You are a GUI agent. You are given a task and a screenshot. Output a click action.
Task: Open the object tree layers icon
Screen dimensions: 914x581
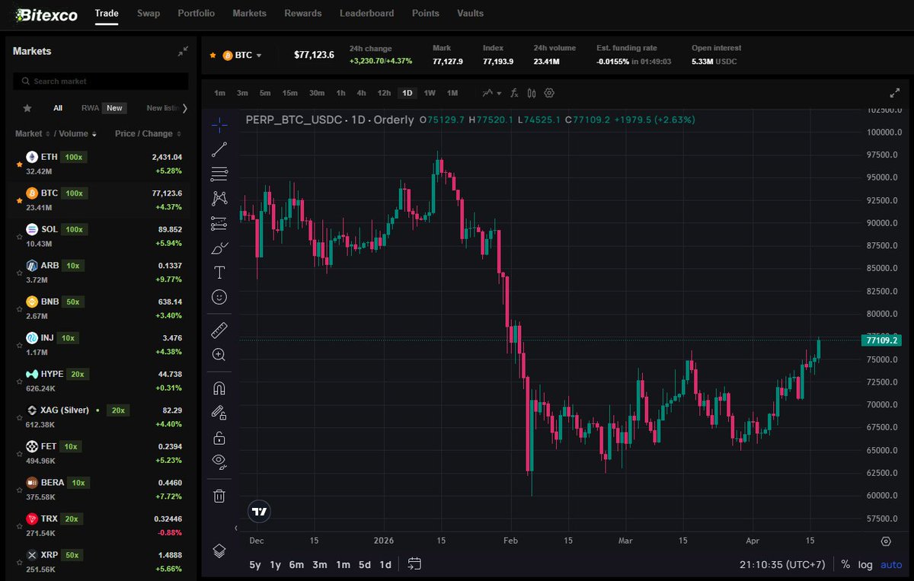point(219,551)
